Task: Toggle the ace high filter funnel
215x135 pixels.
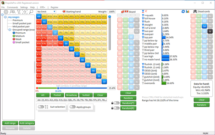Action: 143,56
